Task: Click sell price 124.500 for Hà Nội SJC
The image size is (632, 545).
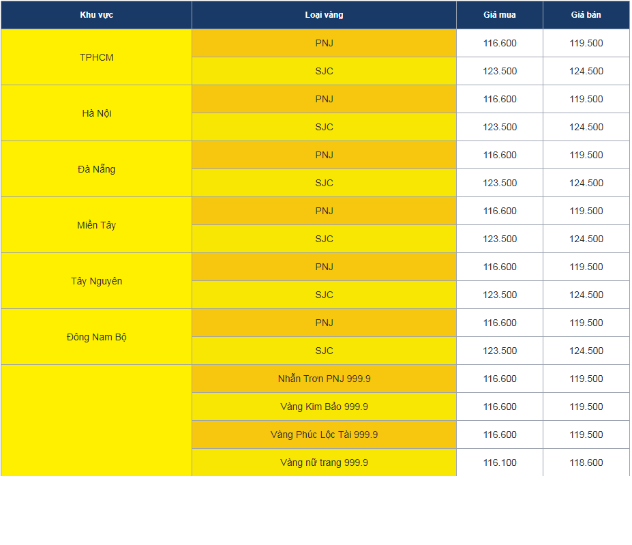Action: tap(586, 127)
